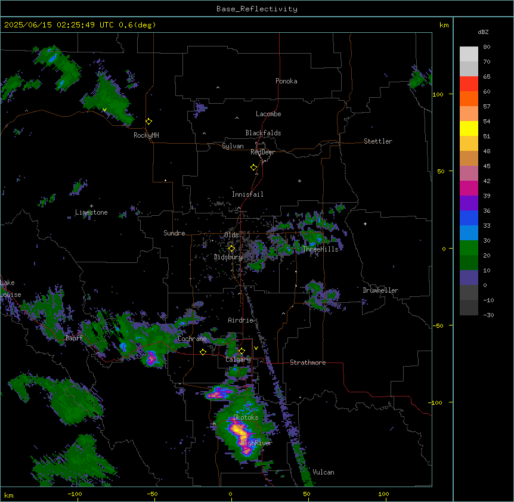
Task: Click the Blackfalds city label
Action: pos(263,133)
